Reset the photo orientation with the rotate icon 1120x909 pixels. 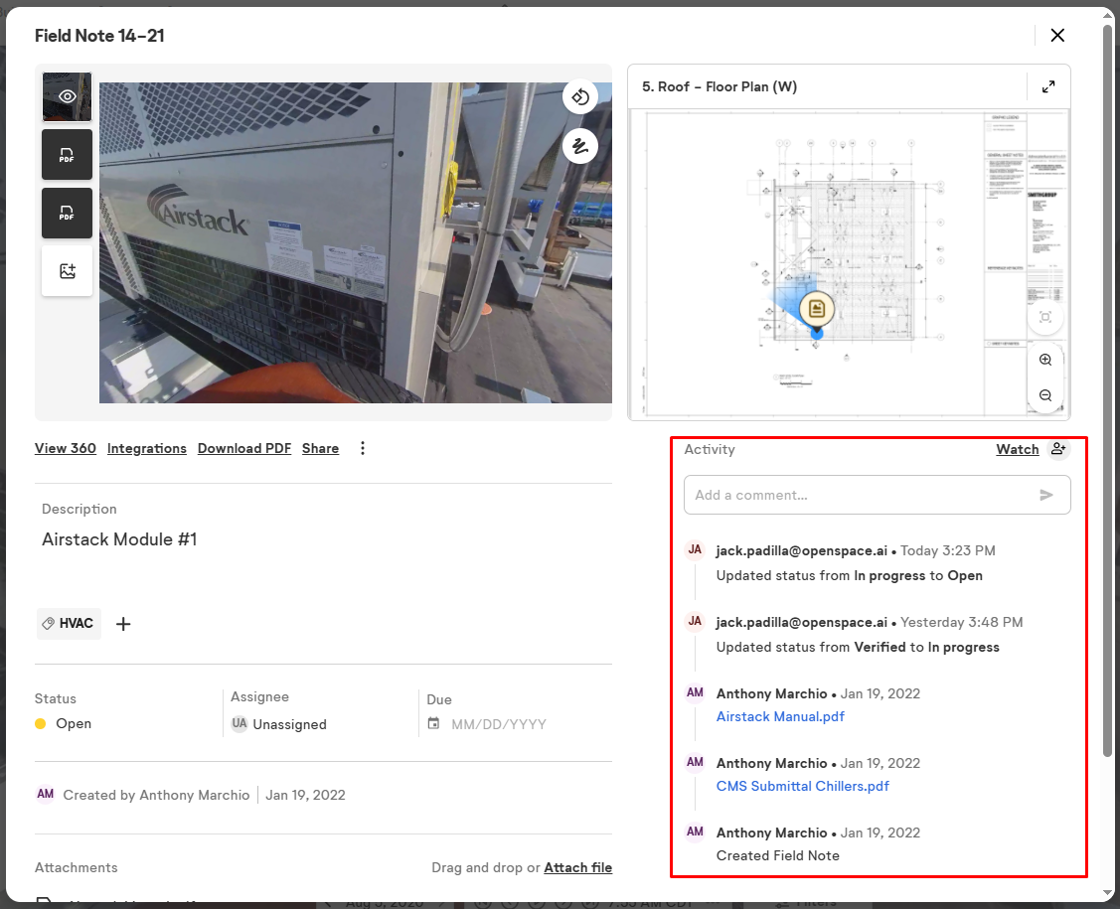click(x=580, y=96)
